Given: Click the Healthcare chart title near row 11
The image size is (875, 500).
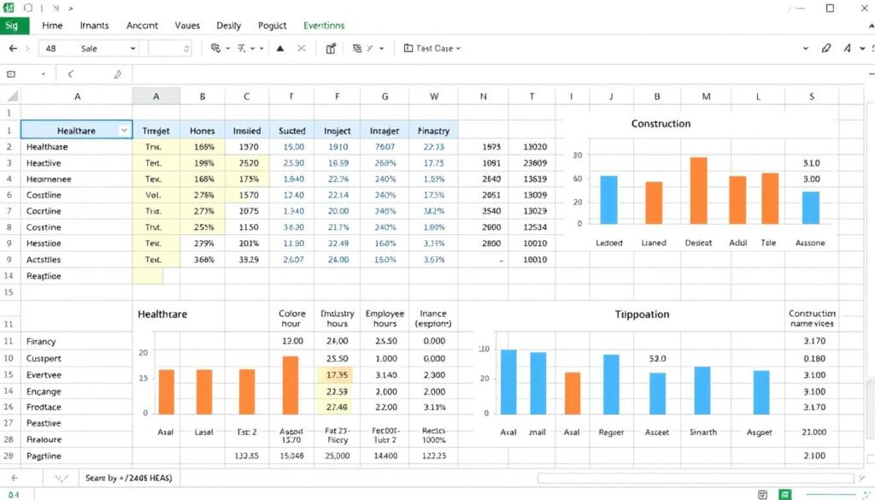Looking at the screenshot, I should coord(162,315).
